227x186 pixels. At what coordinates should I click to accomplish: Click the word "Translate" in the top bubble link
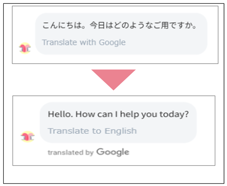point(56,42)
